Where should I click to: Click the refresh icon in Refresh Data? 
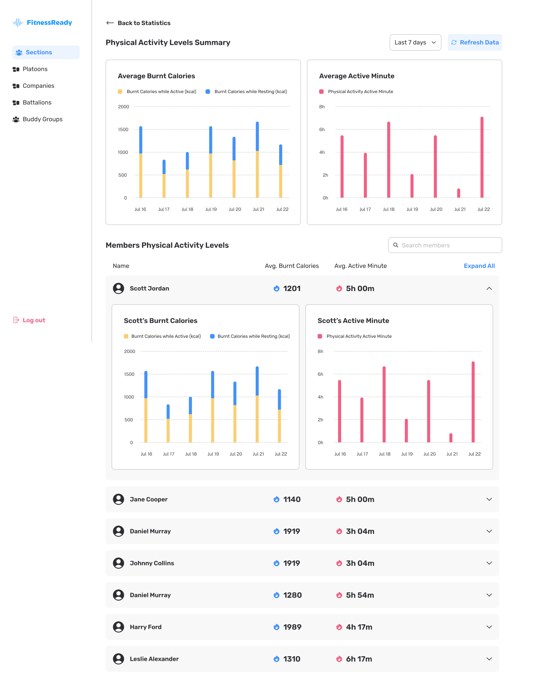pos(454,43)
